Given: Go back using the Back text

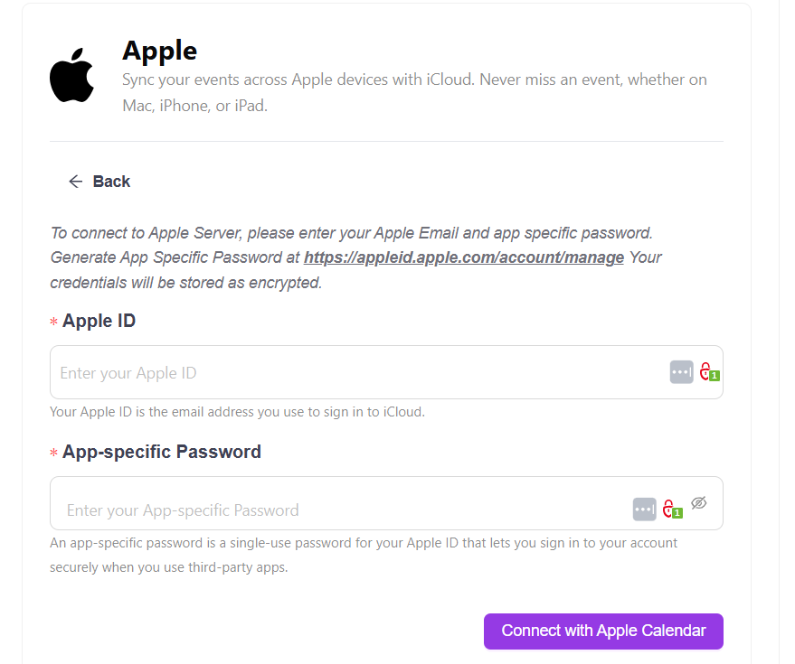Looking at the screenshot, I should point(111,182).
